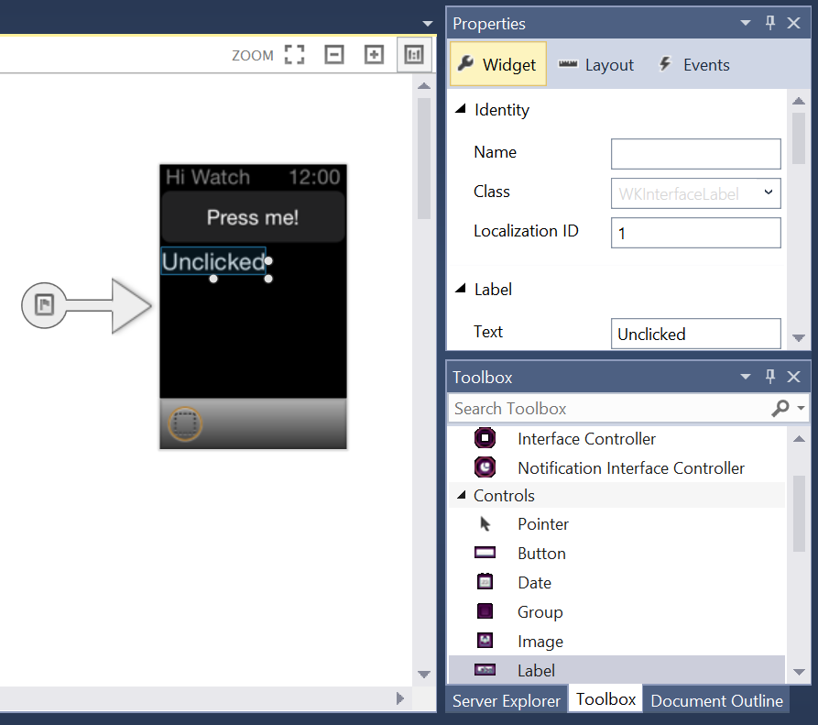This screenshot has height=725, width=818.
Task: Click the Notification Interface Controller icon
Action: (x=485, y=467)
